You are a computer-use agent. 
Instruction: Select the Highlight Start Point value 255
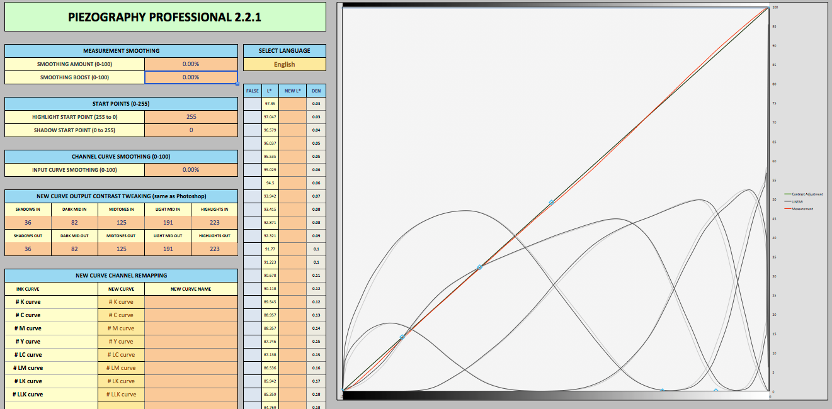(x=191, y=117)
